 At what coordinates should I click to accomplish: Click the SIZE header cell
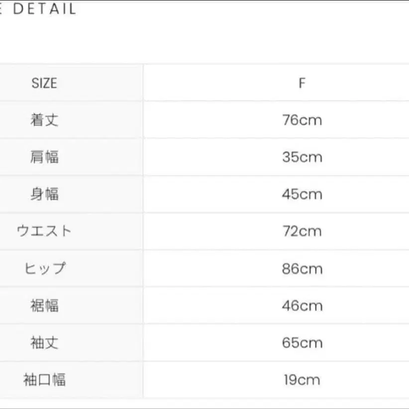(x=44, y=83)
